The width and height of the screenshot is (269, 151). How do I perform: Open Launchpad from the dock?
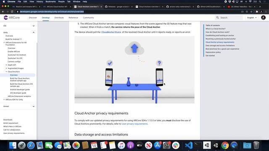[x=22, y=146]
